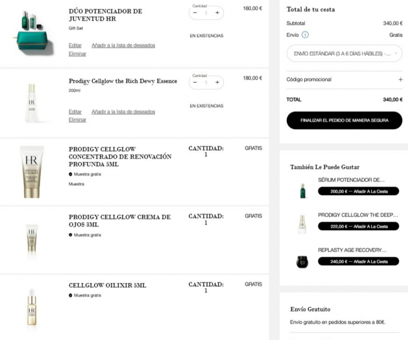
Task: Edit the Prodigy Cellglow Dewy Essence item
Action: [x=75, y=112]
